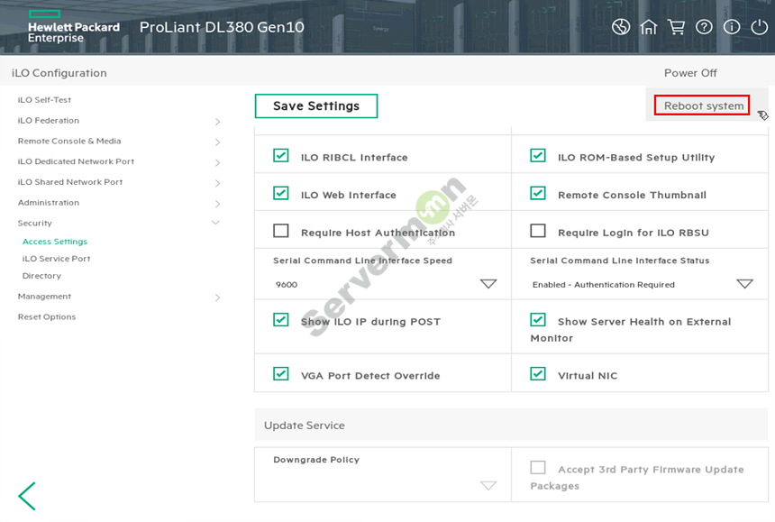Screen dimensions: 775x522
Task: Open the help question mark icon
Action: tap(704, 27)
